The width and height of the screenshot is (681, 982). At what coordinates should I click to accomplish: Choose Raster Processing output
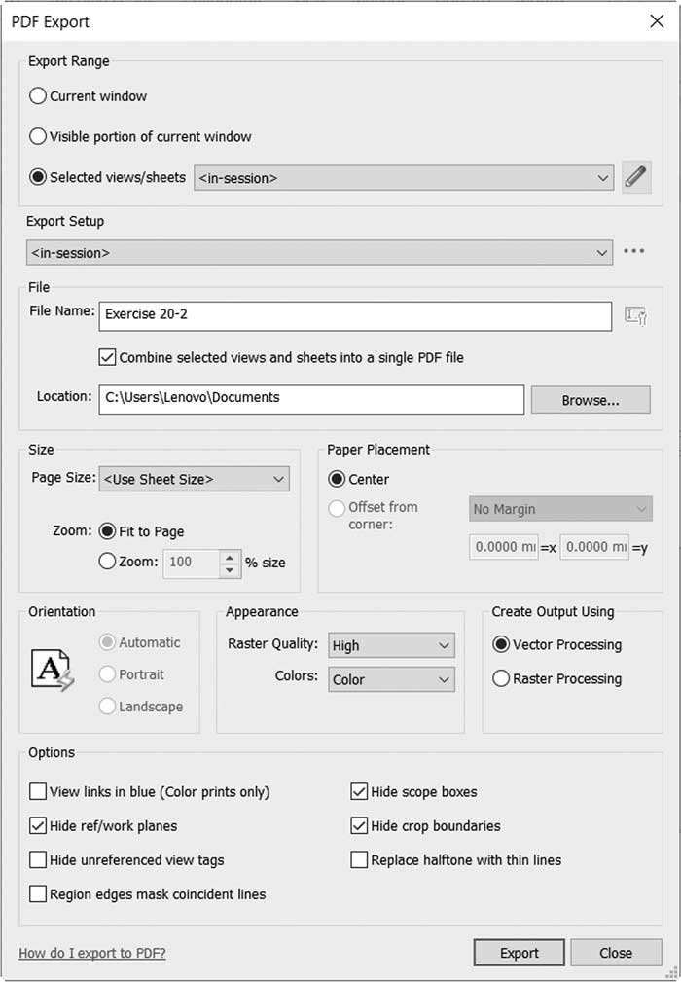pyautogui.click(x=501, y=678)
